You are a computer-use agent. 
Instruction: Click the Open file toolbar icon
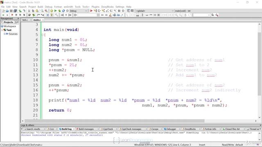(x=7, y=11)
